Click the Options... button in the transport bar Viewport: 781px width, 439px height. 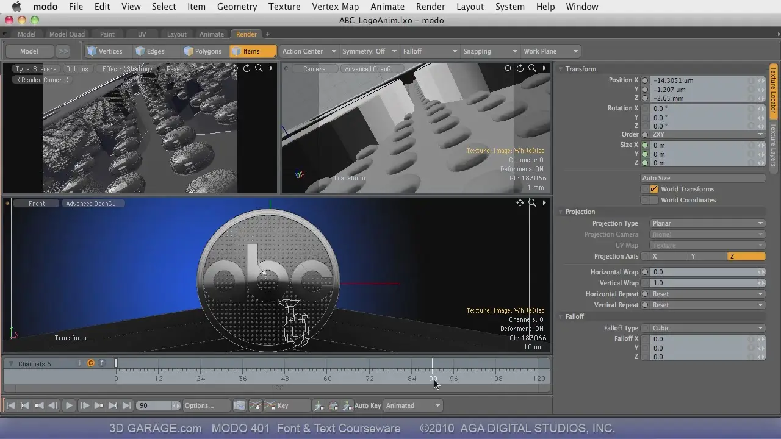[x=206, y=405]
